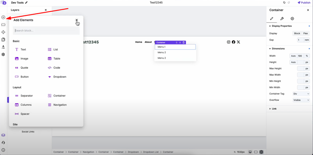This screenshot has height=155, width=313.
Task: Add an Image element
Action: tap(21, 59)
